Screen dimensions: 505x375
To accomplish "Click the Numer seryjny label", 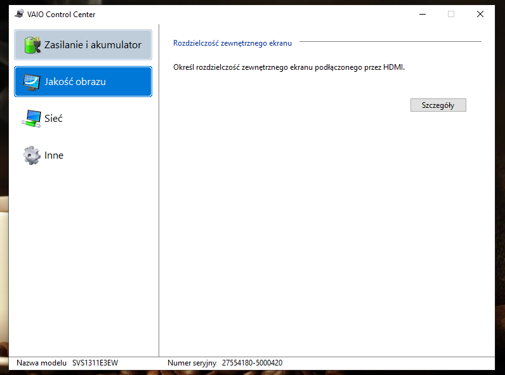I will pos(192,363).
